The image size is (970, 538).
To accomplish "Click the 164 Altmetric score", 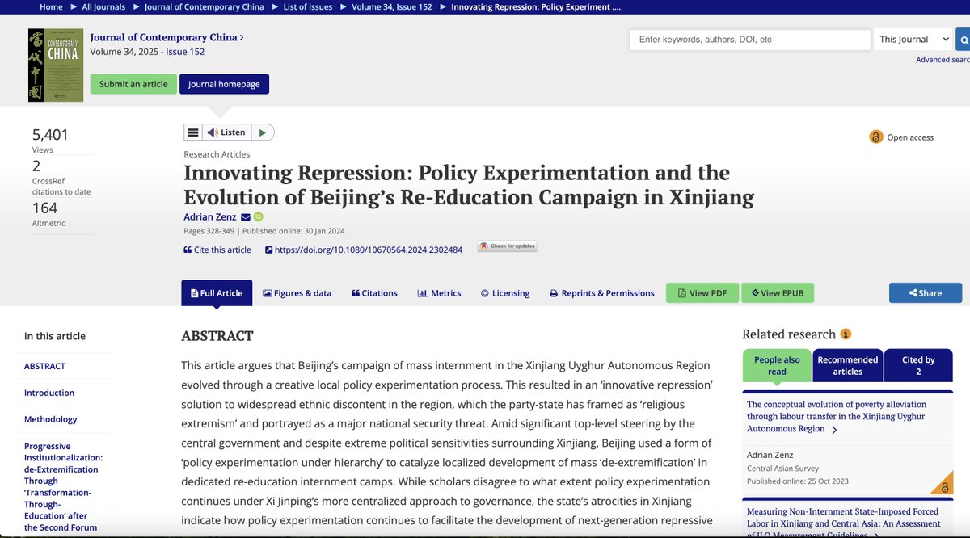I will (x=45, y=208).
